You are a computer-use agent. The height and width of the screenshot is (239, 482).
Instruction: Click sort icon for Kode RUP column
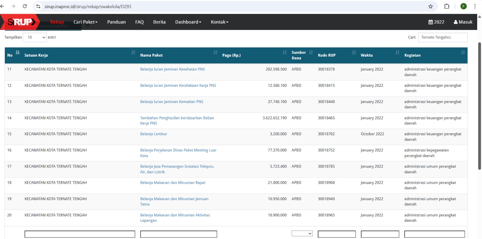pyautogui.click(x=354, y=52)
